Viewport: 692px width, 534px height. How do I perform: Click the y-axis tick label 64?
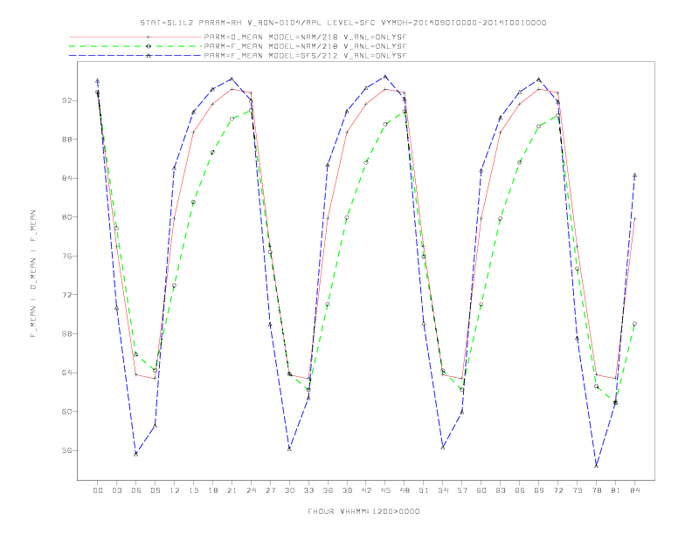[68, 373]
